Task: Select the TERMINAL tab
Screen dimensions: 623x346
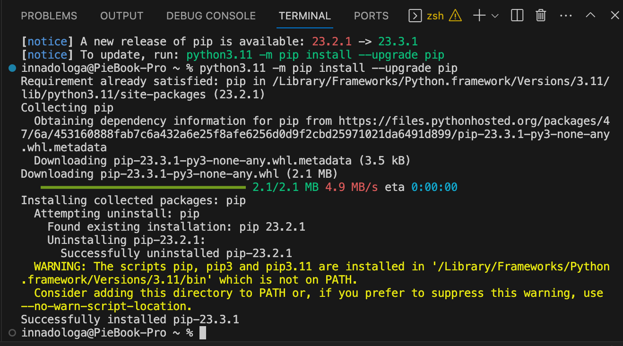Action: [304, 16]
